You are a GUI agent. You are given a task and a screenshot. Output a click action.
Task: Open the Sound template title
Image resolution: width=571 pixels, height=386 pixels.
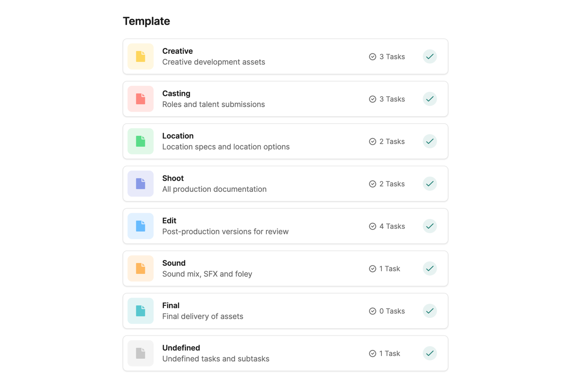pos(174,263)
